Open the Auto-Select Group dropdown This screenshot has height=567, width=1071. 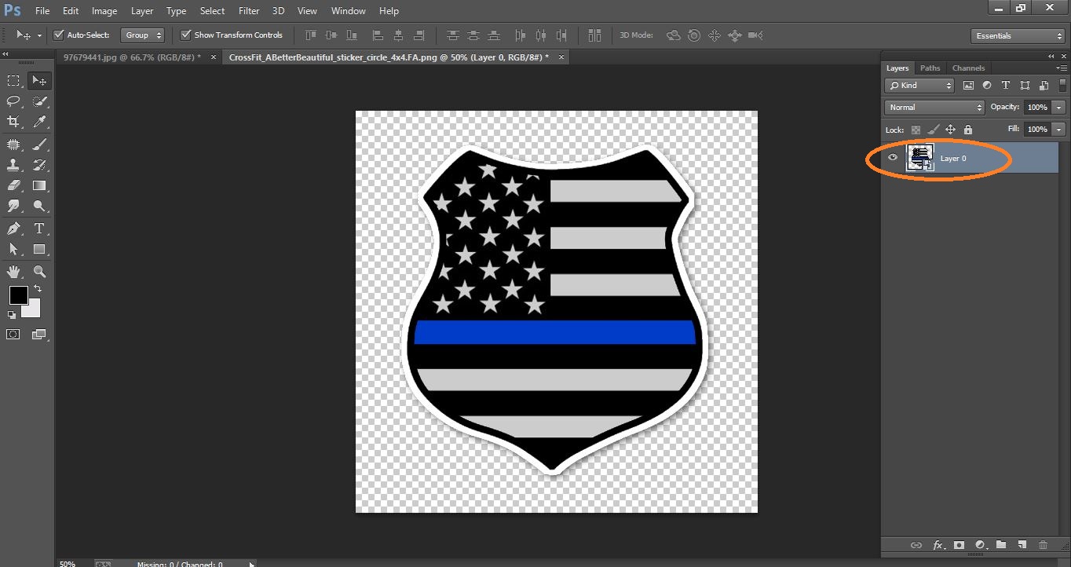[142, 35]
